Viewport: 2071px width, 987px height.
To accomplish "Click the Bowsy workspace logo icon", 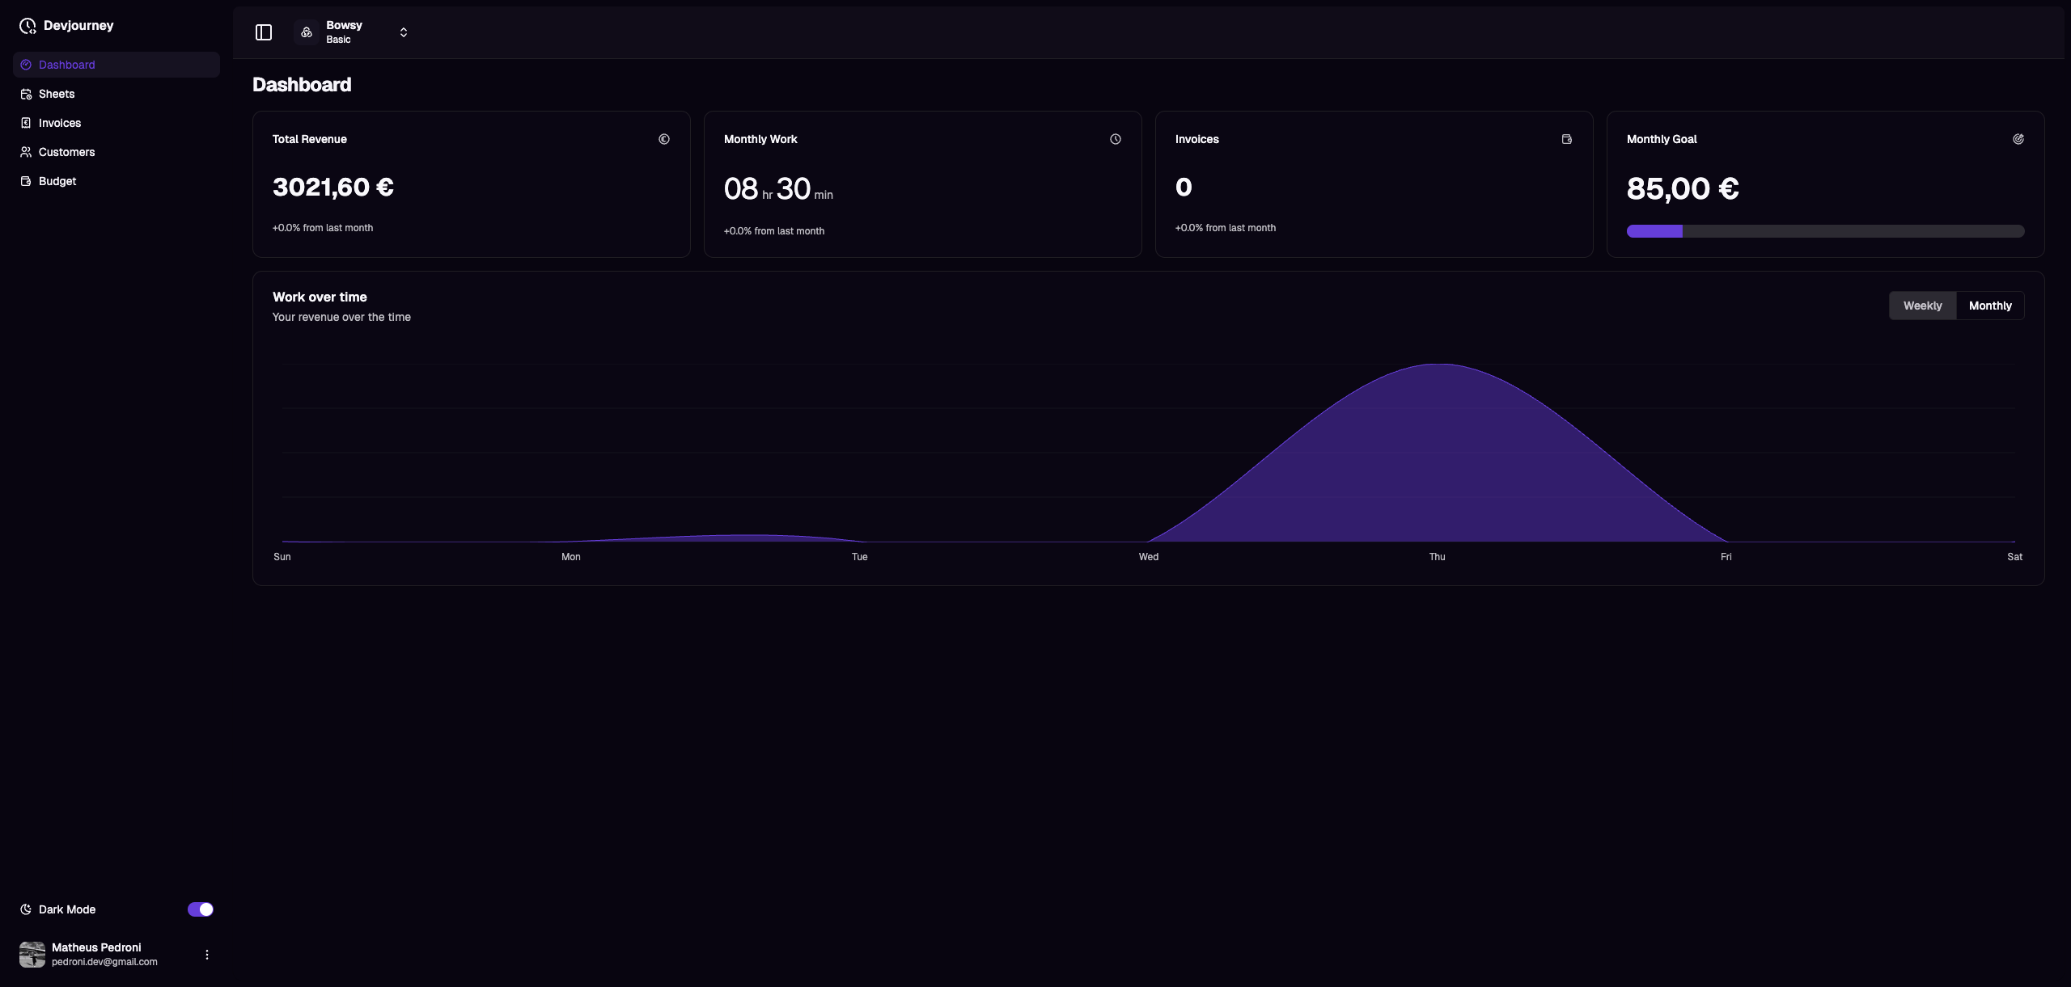I will click(307, 32).
